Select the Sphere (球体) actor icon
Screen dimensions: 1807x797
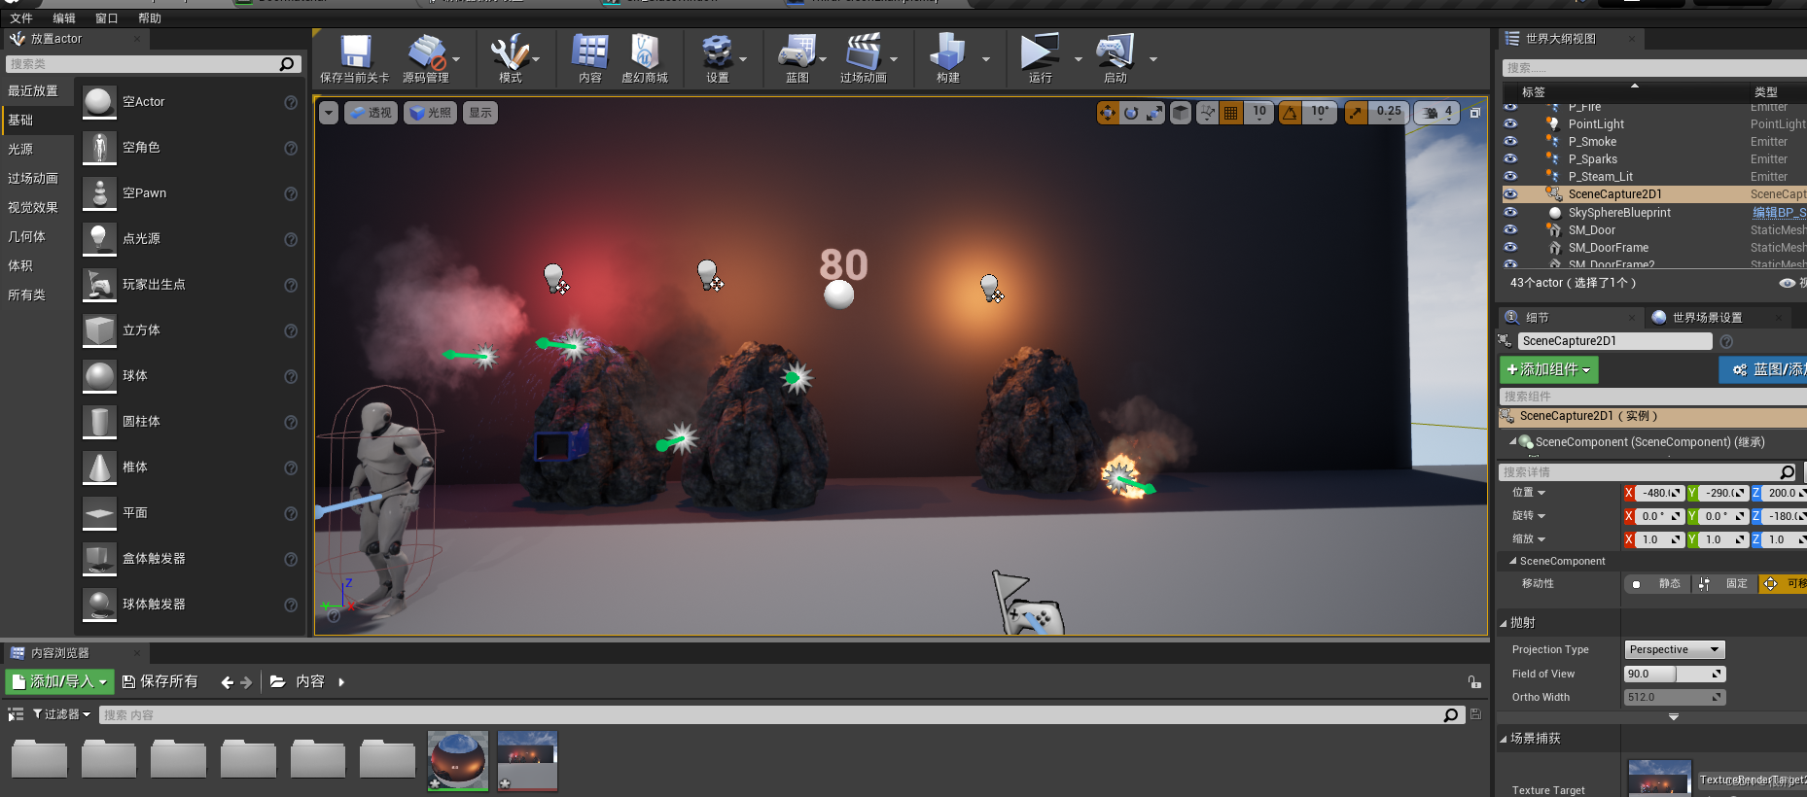[99, 376]
